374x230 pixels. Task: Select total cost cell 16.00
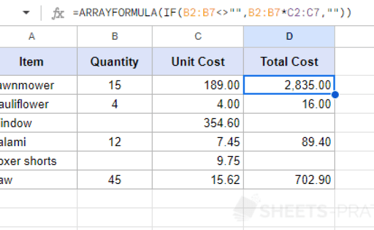289,104
